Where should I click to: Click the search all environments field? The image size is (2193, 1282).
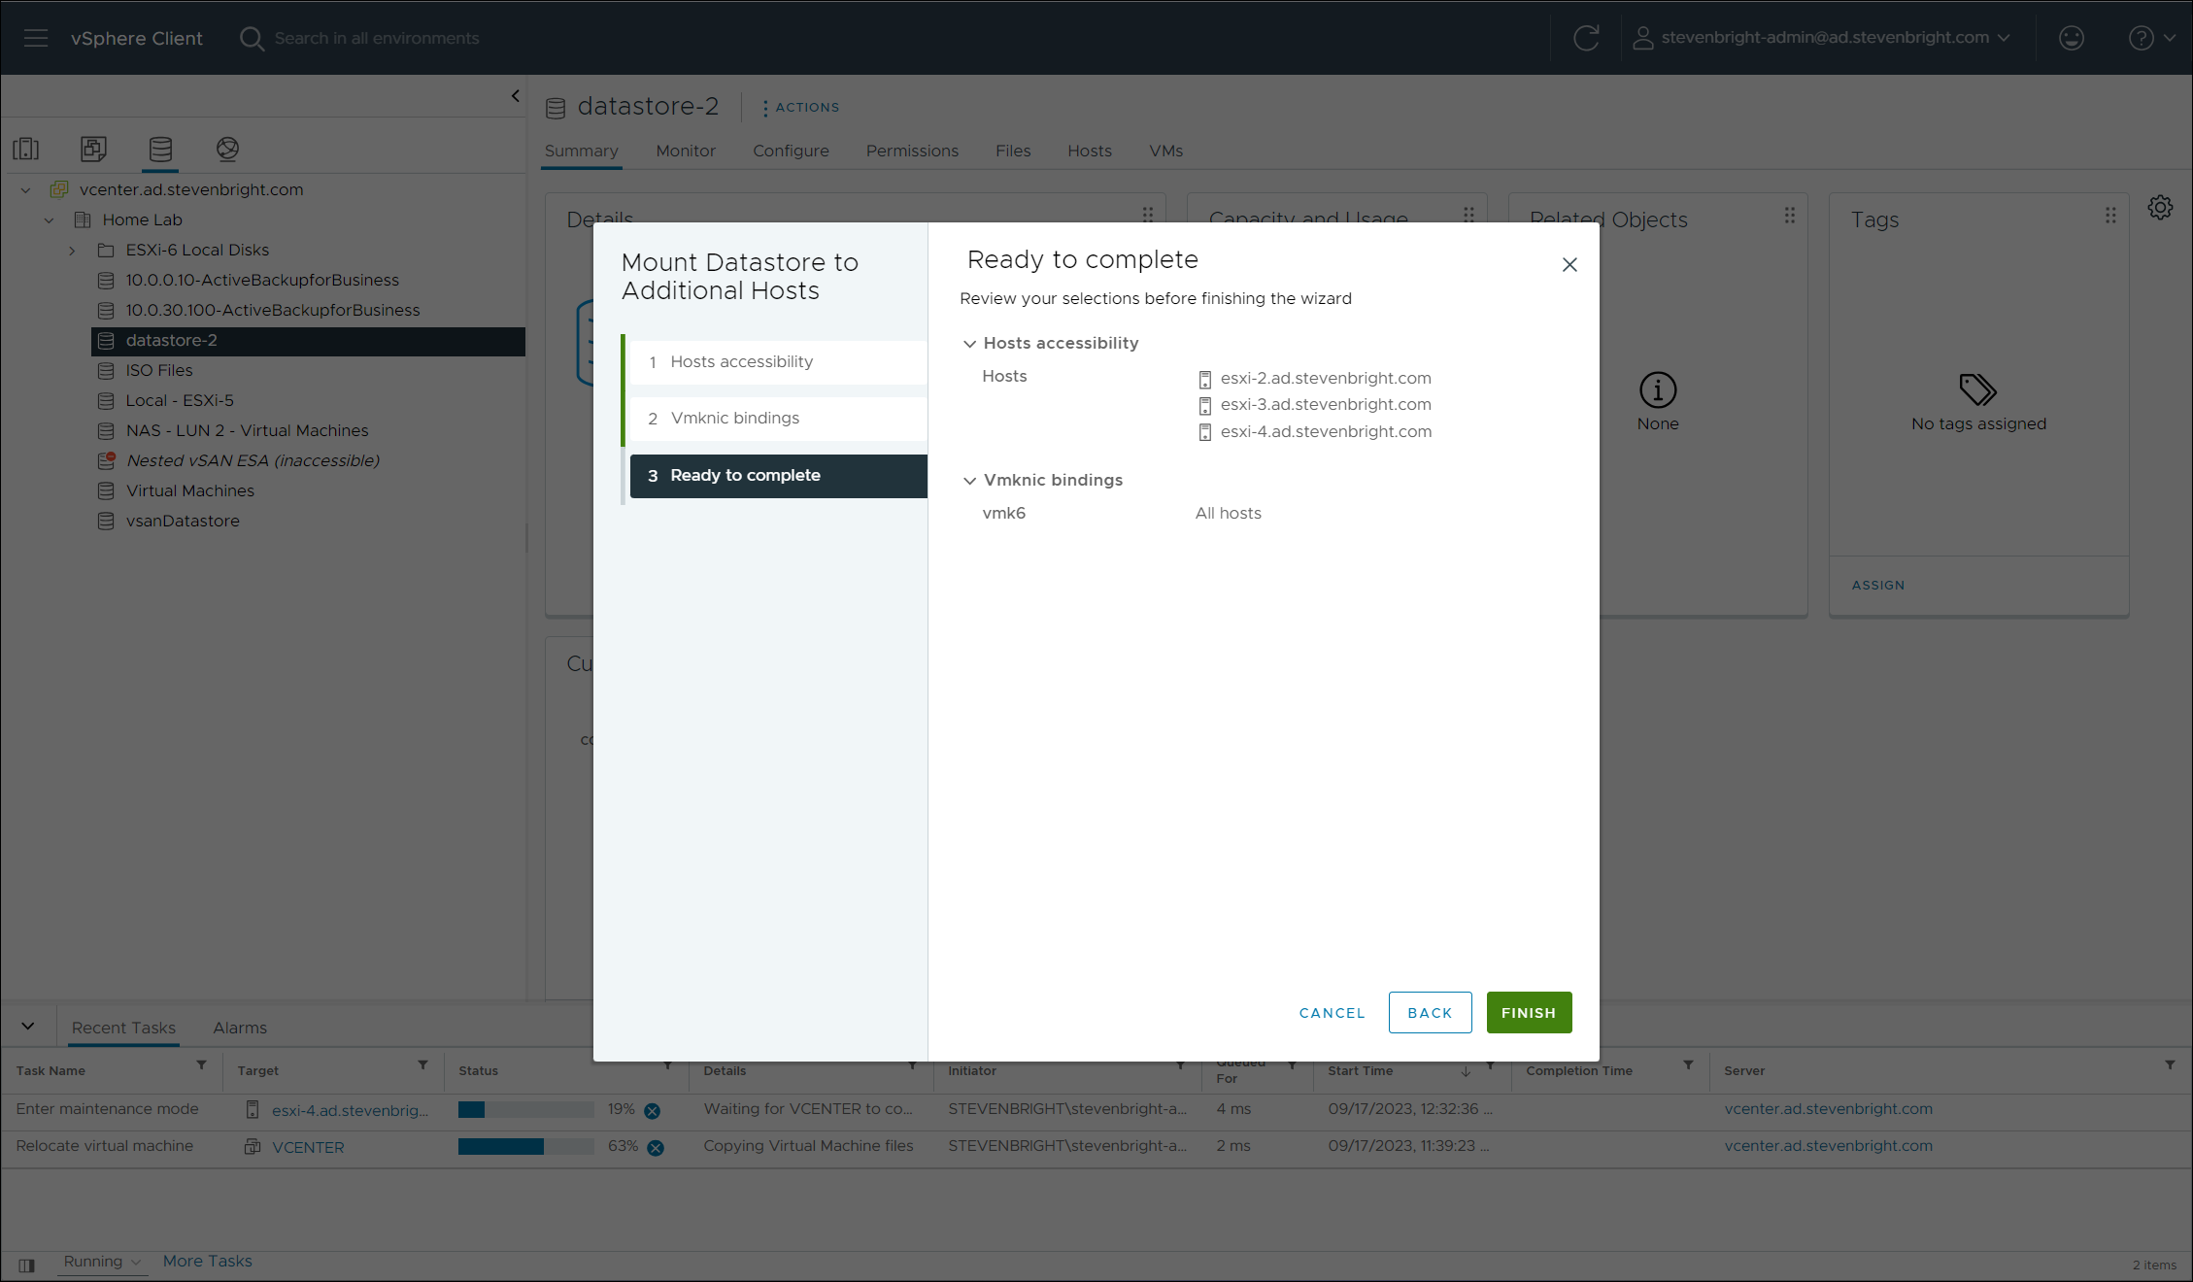(x=377, y=38)
